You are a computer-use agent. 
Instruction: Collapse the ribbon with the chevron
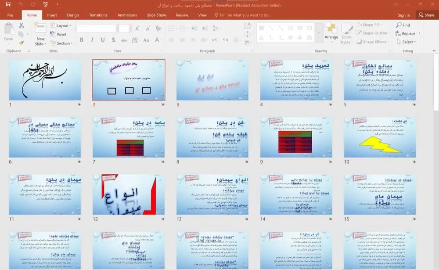coord(434,50)
